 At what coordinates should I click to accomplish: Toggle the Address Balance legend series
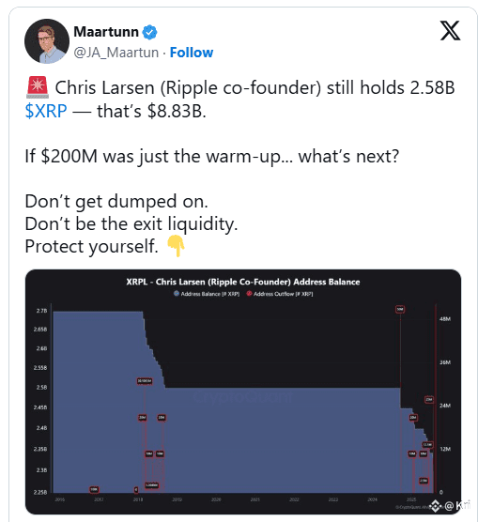pos(207,294)
